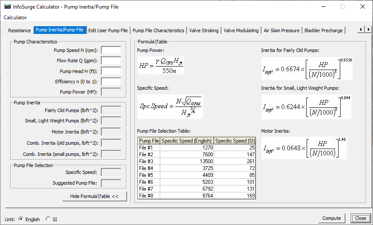Open the Valve Modulating tab
The width and height of the screenshot is (373, 225).
coord(241,30)
